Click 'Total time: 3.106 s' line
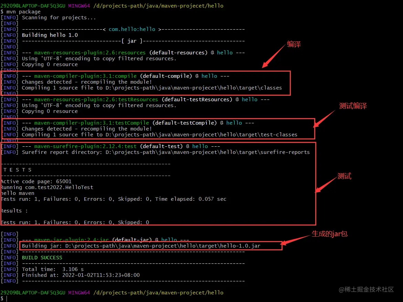The height and width of the screenshot is (302, 403). (x=53, y=269)
